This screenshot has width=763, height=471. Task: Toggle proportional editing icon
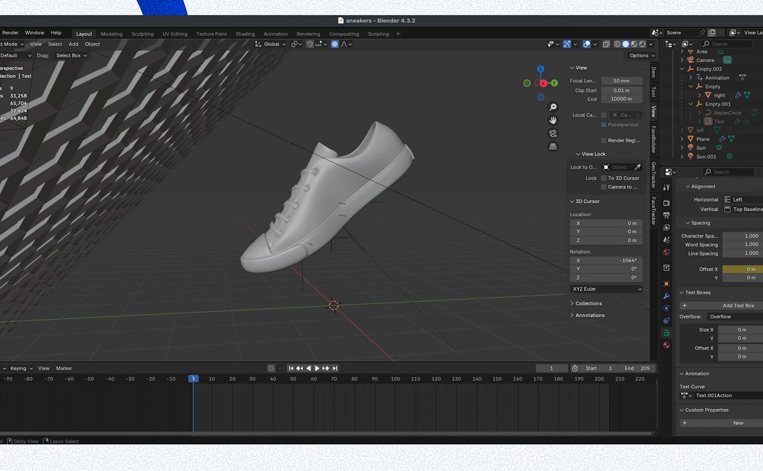click(335, 44)
